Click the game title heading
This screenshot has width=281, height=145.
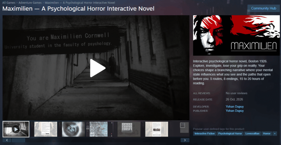pyautogui.click(x=78, y=8)
